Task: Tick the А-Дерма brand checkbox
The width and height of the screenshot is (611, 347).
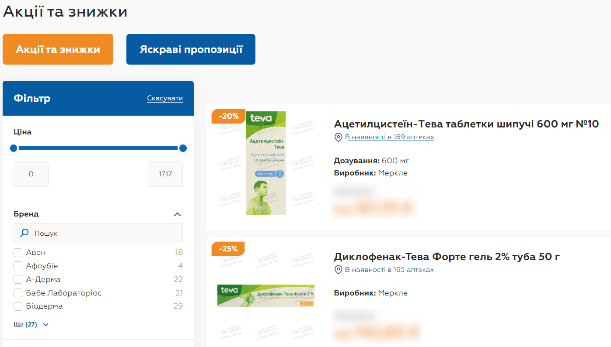Action: coord(18,280)
